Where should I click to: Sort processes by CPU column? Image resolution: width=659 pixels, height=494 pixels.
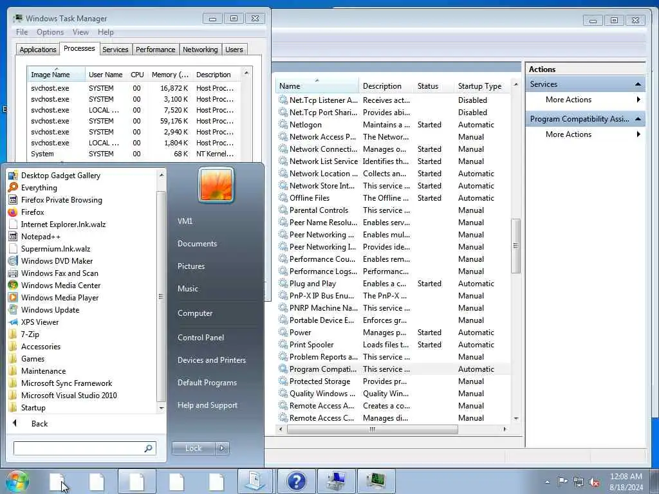137,75
